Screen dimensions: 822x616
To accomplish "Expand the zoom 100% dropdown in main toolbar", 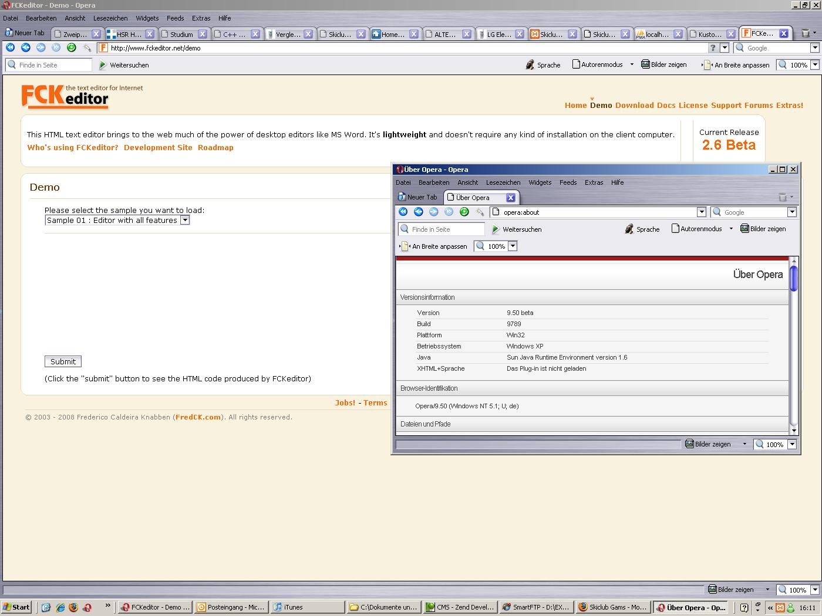I will point(815,65).
